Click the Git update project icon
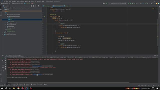The width and height of the screenshot is (160, 90). pyautogui.click(x=143, y=3)
